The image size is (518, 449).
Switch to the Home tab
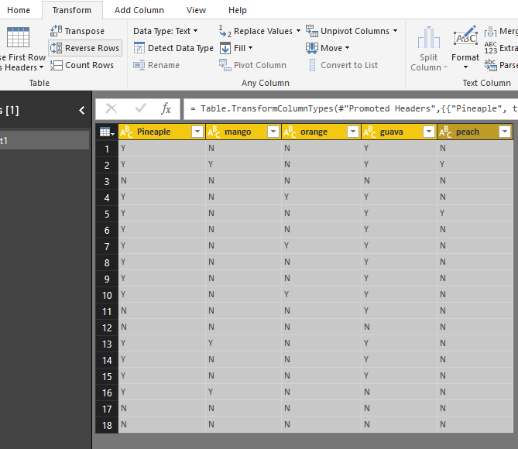tap(19, 10)
